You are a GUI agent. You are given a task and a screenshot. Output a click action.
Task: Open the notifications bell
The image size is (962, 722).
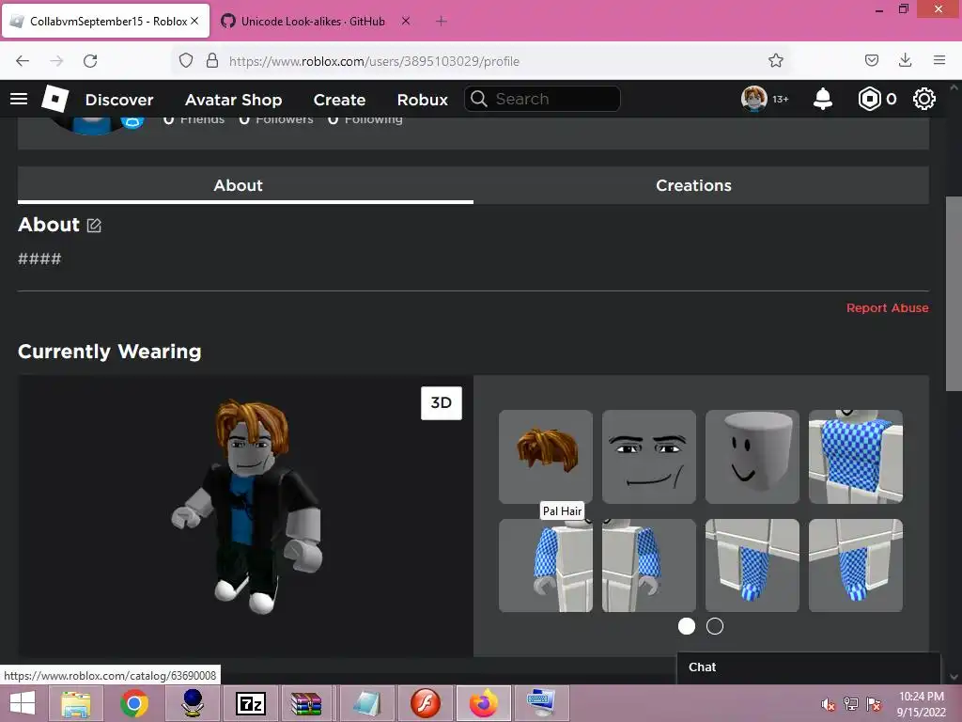[822, 99]
